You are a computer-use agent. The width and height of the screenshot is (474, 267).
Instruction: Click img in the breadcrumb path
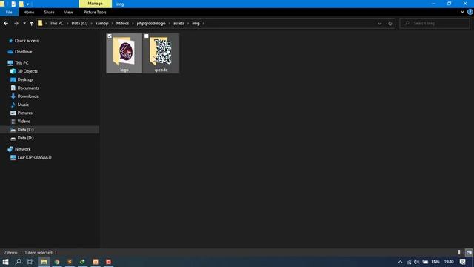pyautogui.click(x=196, y=23)
